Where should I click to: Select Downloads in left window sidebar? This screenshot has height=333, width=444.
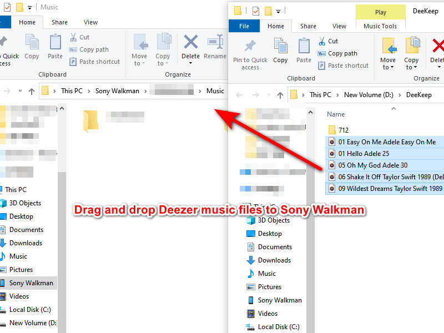pyautogui.click(x=26, y=243)
